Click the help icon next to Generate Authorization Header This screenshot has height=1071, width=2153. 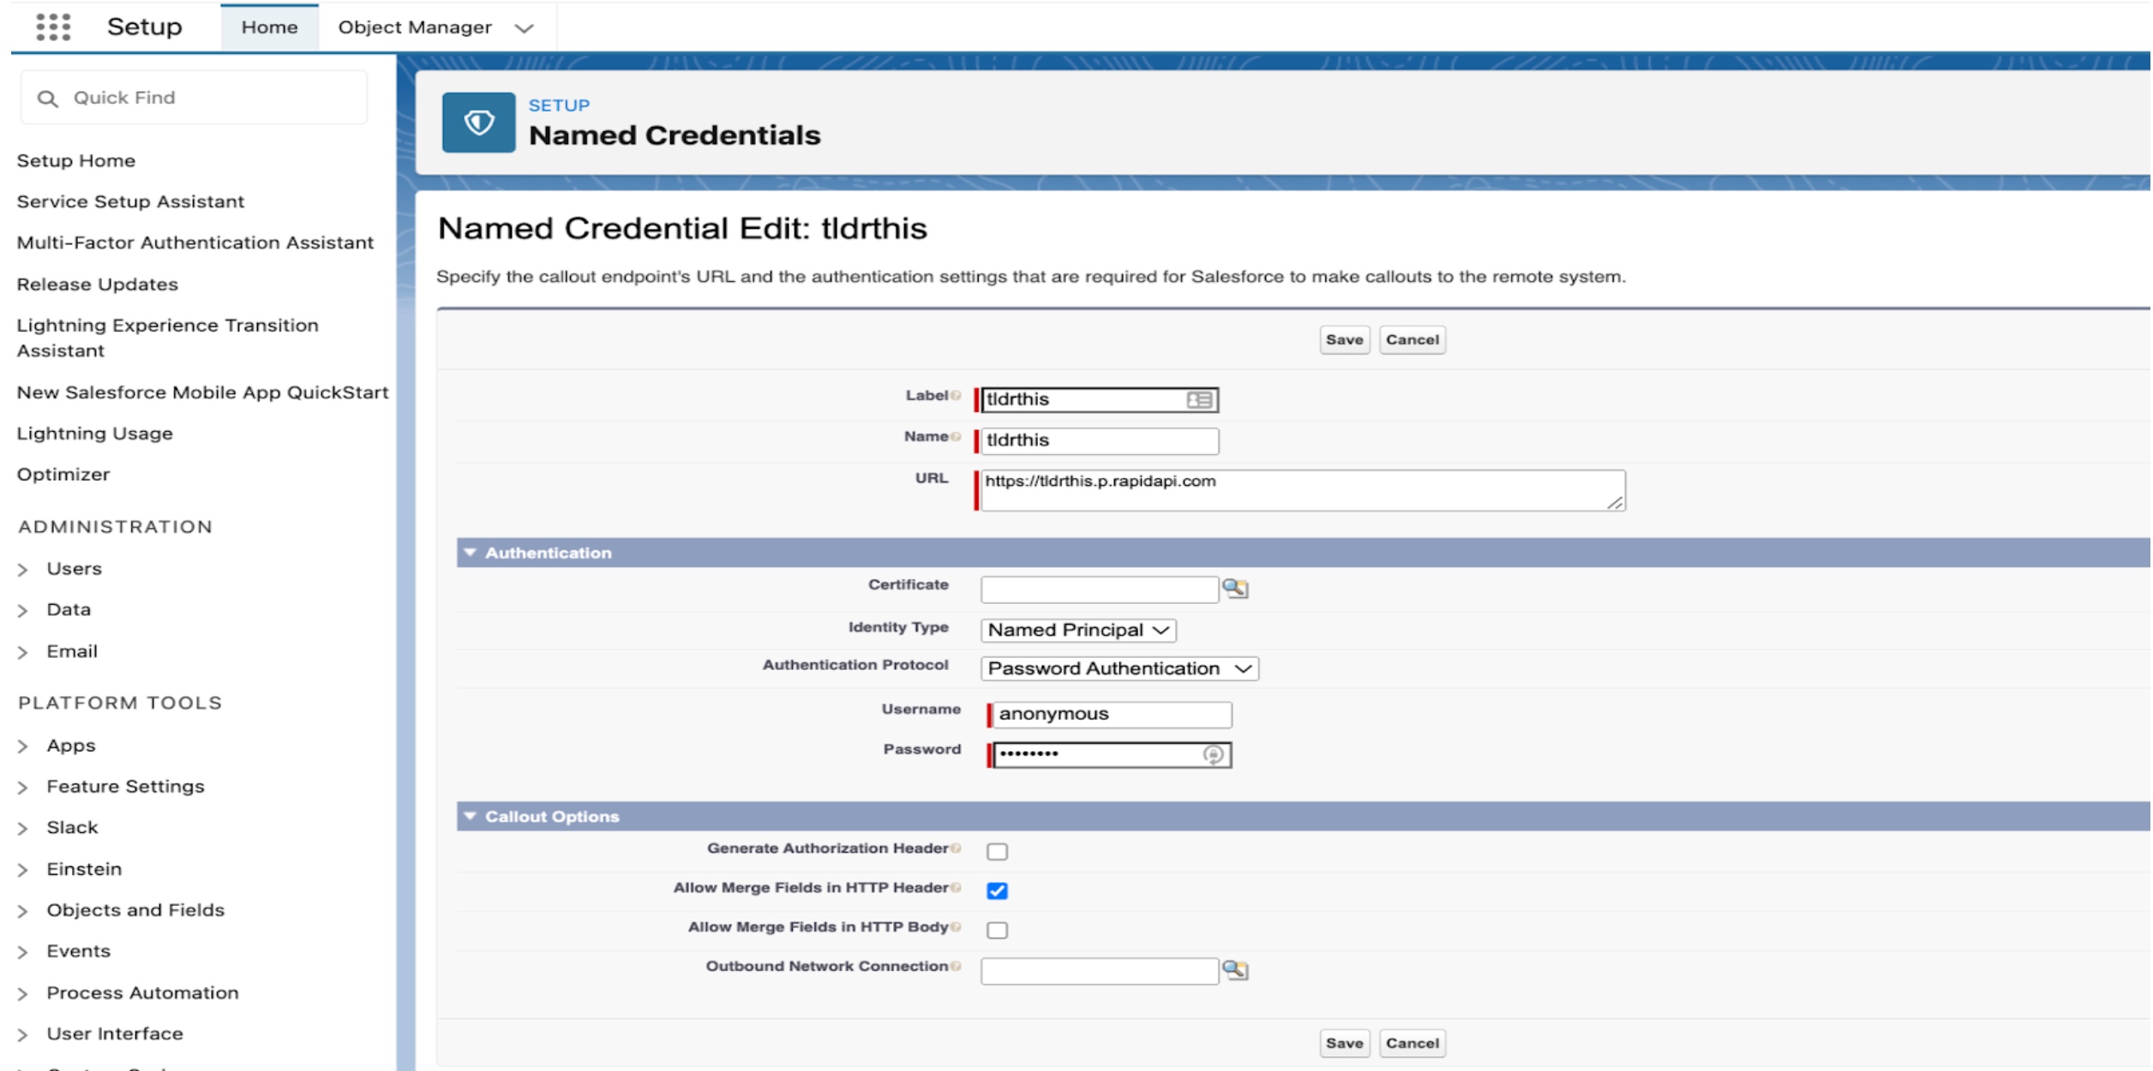click(956, 847)
